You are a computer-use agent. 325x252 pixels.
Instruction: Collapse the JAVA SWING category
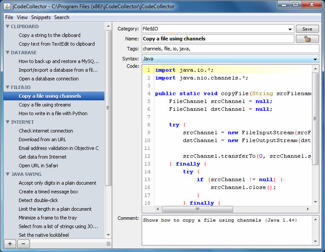8,174
